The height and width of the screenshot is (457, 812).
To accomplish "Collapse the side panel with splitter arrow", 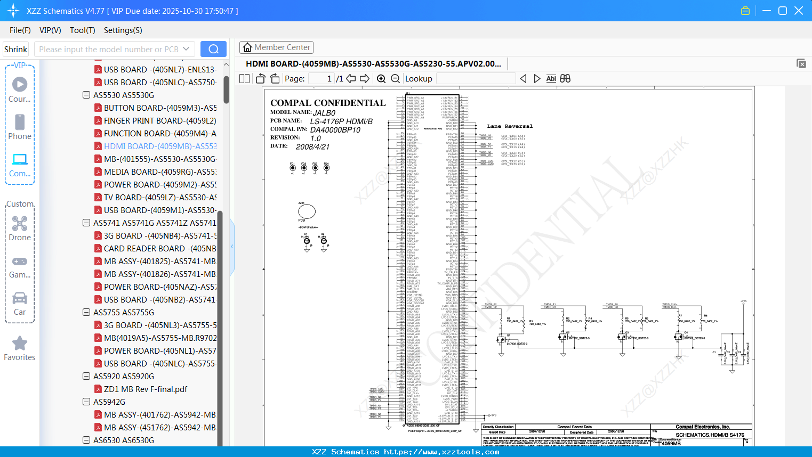I will pos(232,247).
